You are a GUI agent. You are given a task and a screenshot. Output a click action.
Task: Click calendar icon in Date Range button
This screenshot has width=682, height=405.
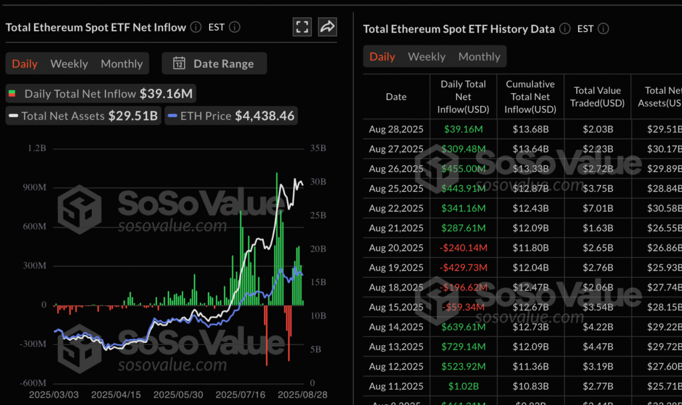click(x=179, y=63)
